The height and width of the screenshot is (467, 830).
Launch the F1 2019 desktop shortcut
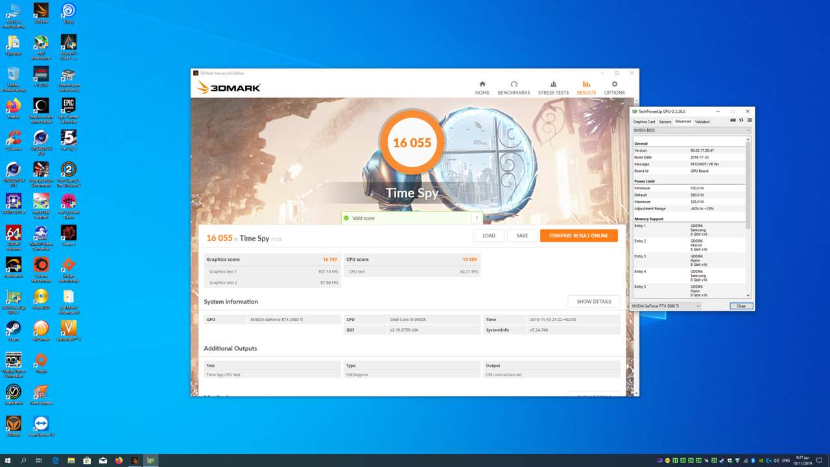pyautogui.click(x=41, y=77)
